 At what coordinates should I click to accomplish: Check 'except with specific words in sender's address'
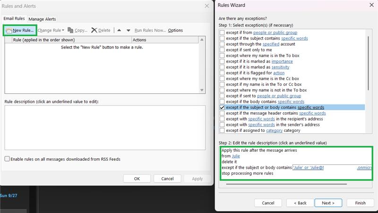click(222, 125)
